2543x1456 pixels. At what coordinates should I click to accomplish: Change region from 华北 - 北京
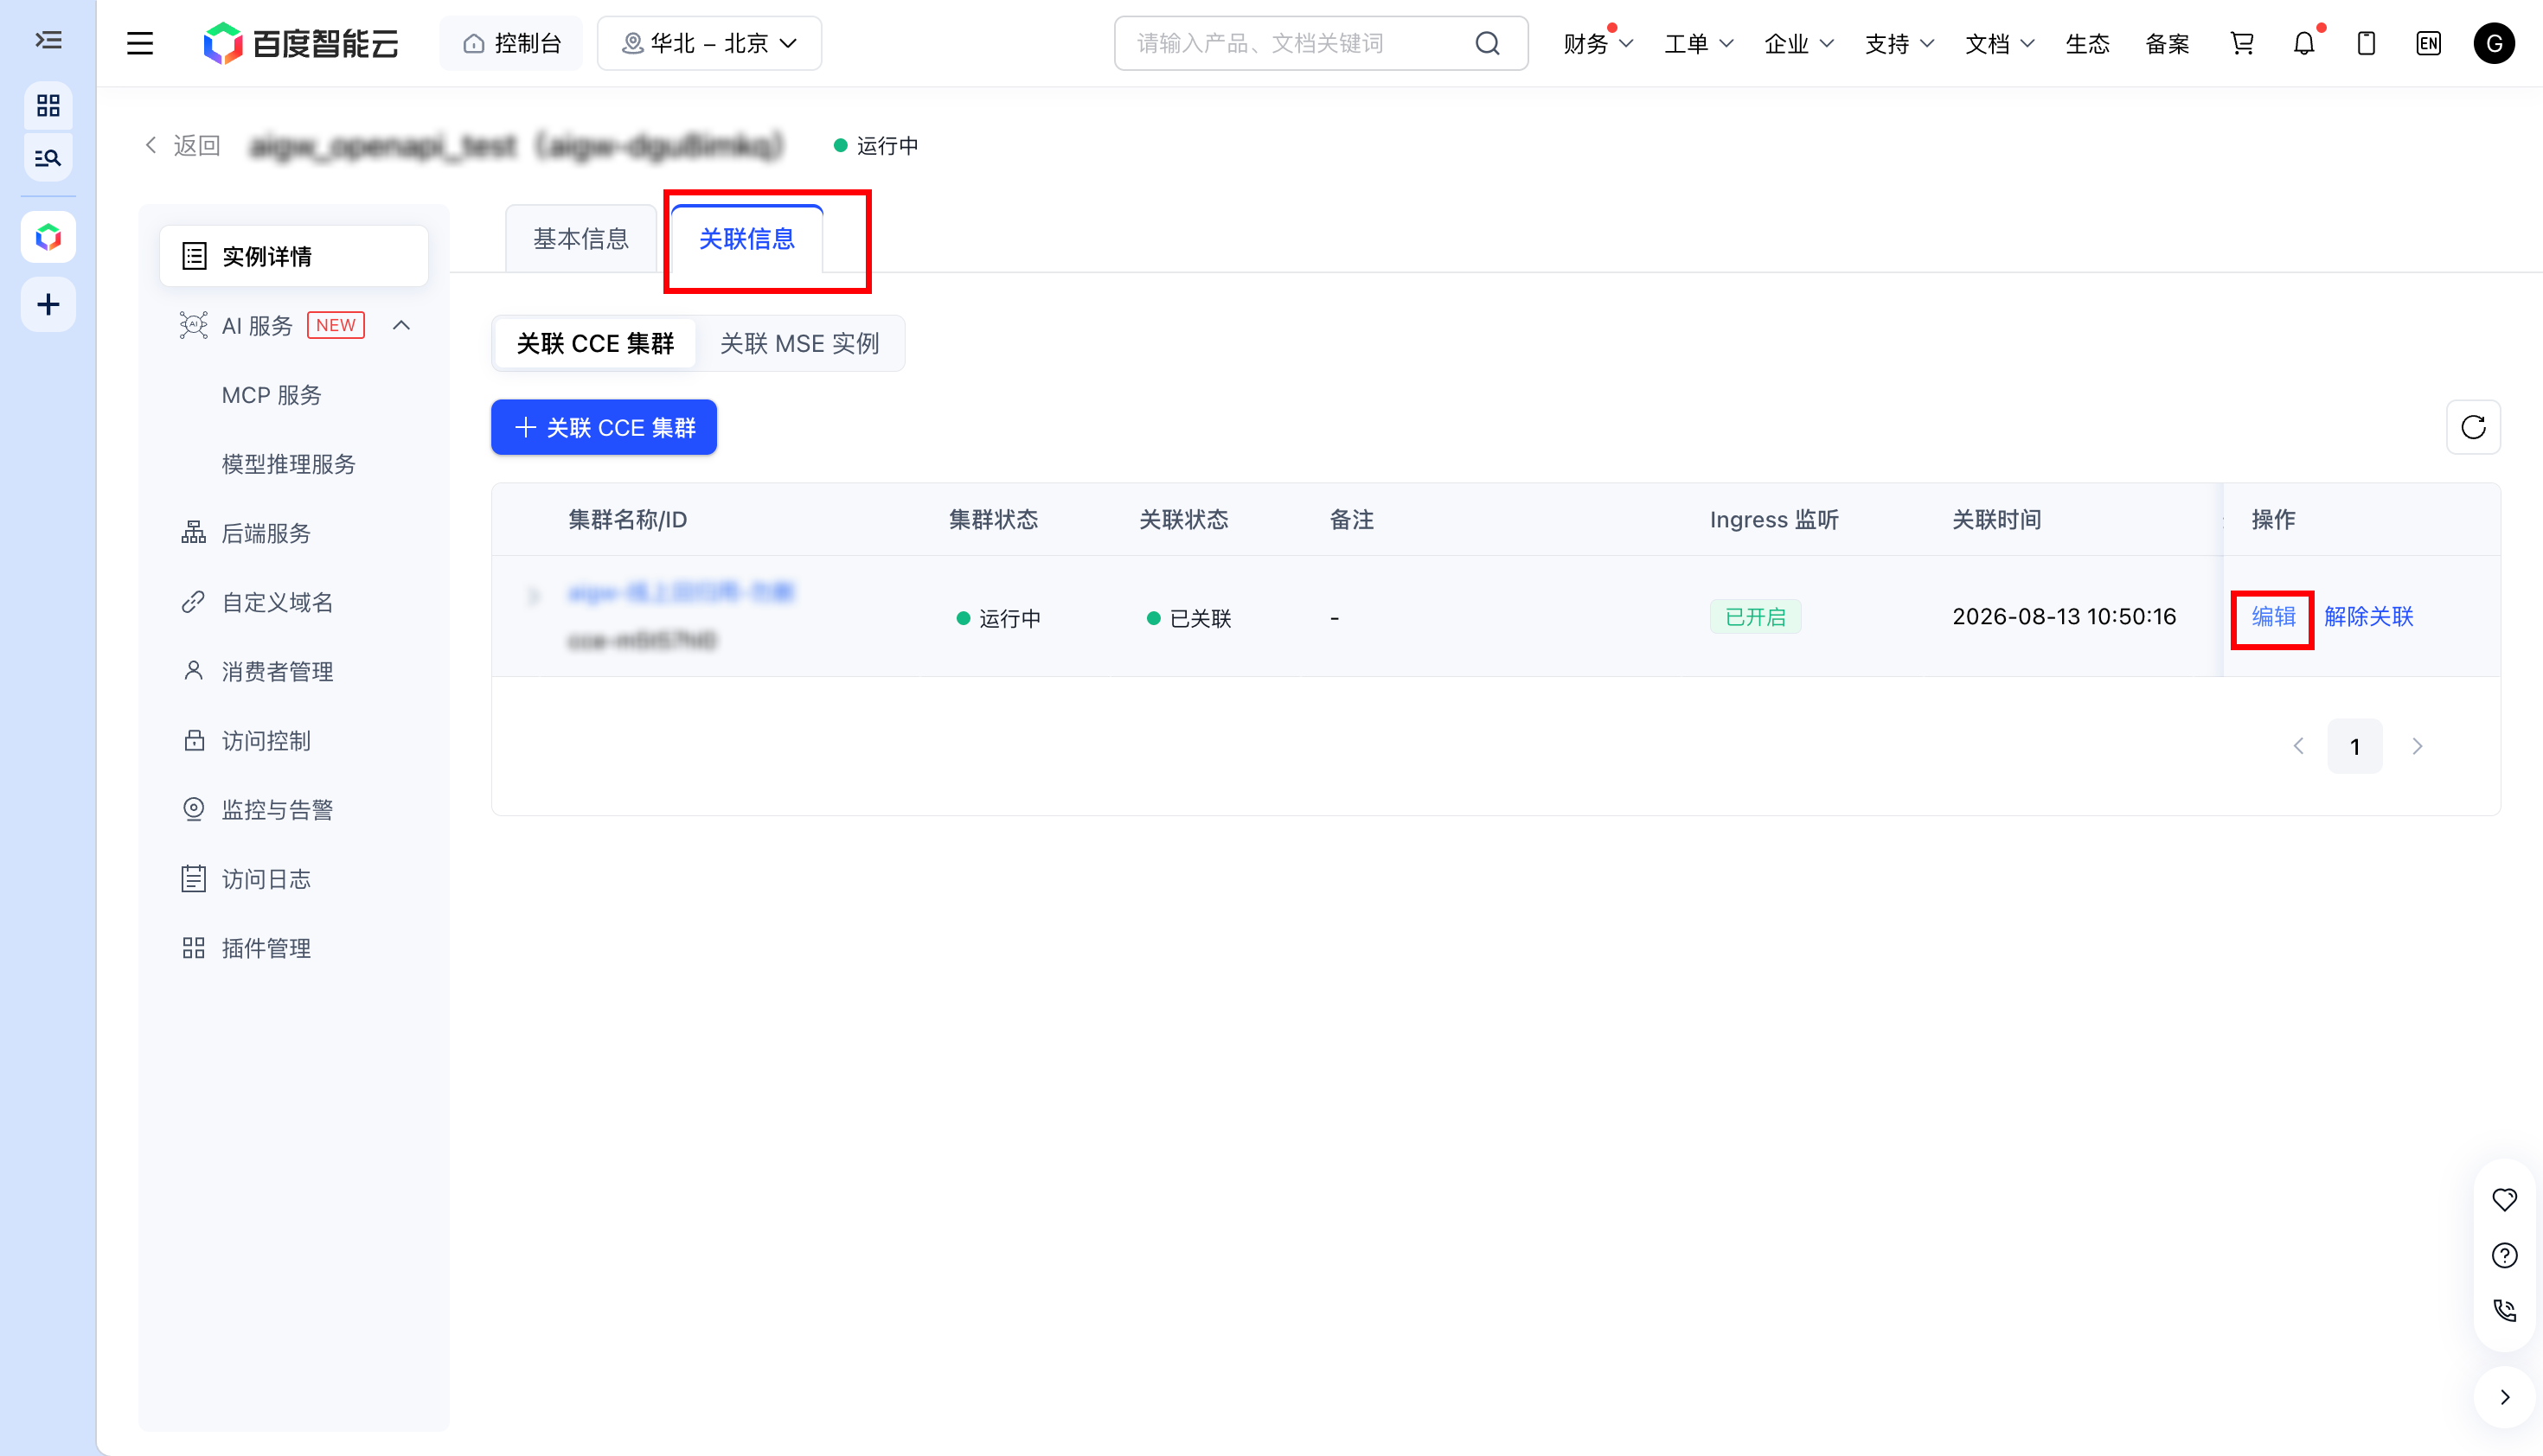pyautogui.click(x=709, y=43)
